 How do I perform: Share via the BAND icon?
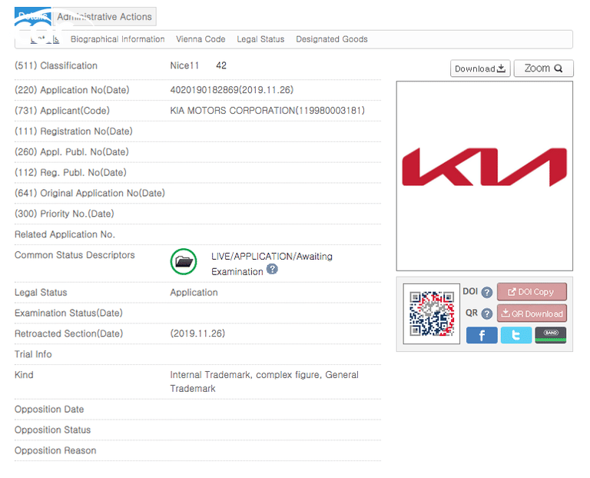[551, 335]
